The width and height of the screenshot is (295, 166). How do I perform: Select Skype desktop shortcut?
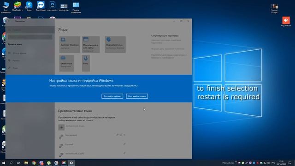click(x=29, y=6)
